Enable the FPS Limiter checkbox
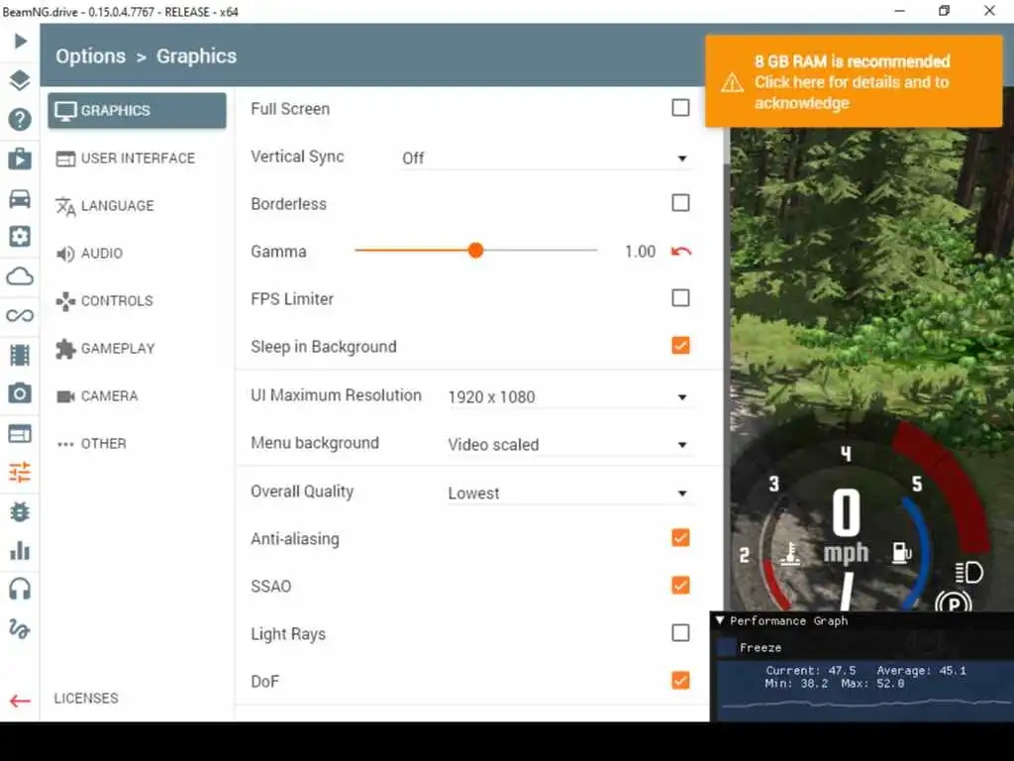The height and width of the screenshot is (761, 1014). pos(680,297)
